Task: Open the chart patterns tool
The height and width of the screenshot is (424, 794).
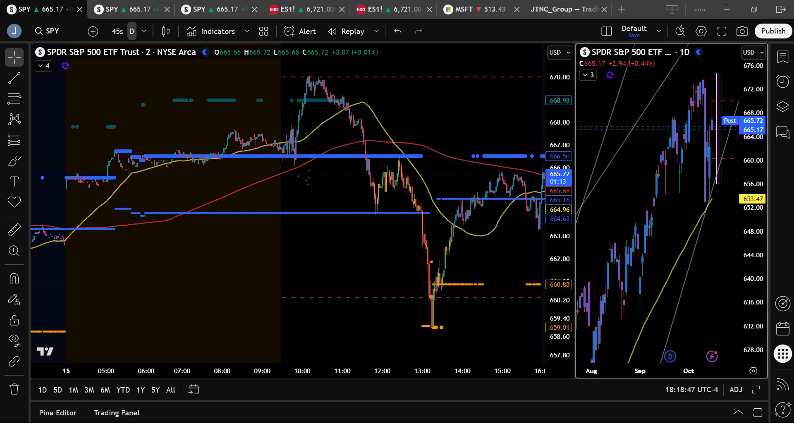Action: pos(14,120)
